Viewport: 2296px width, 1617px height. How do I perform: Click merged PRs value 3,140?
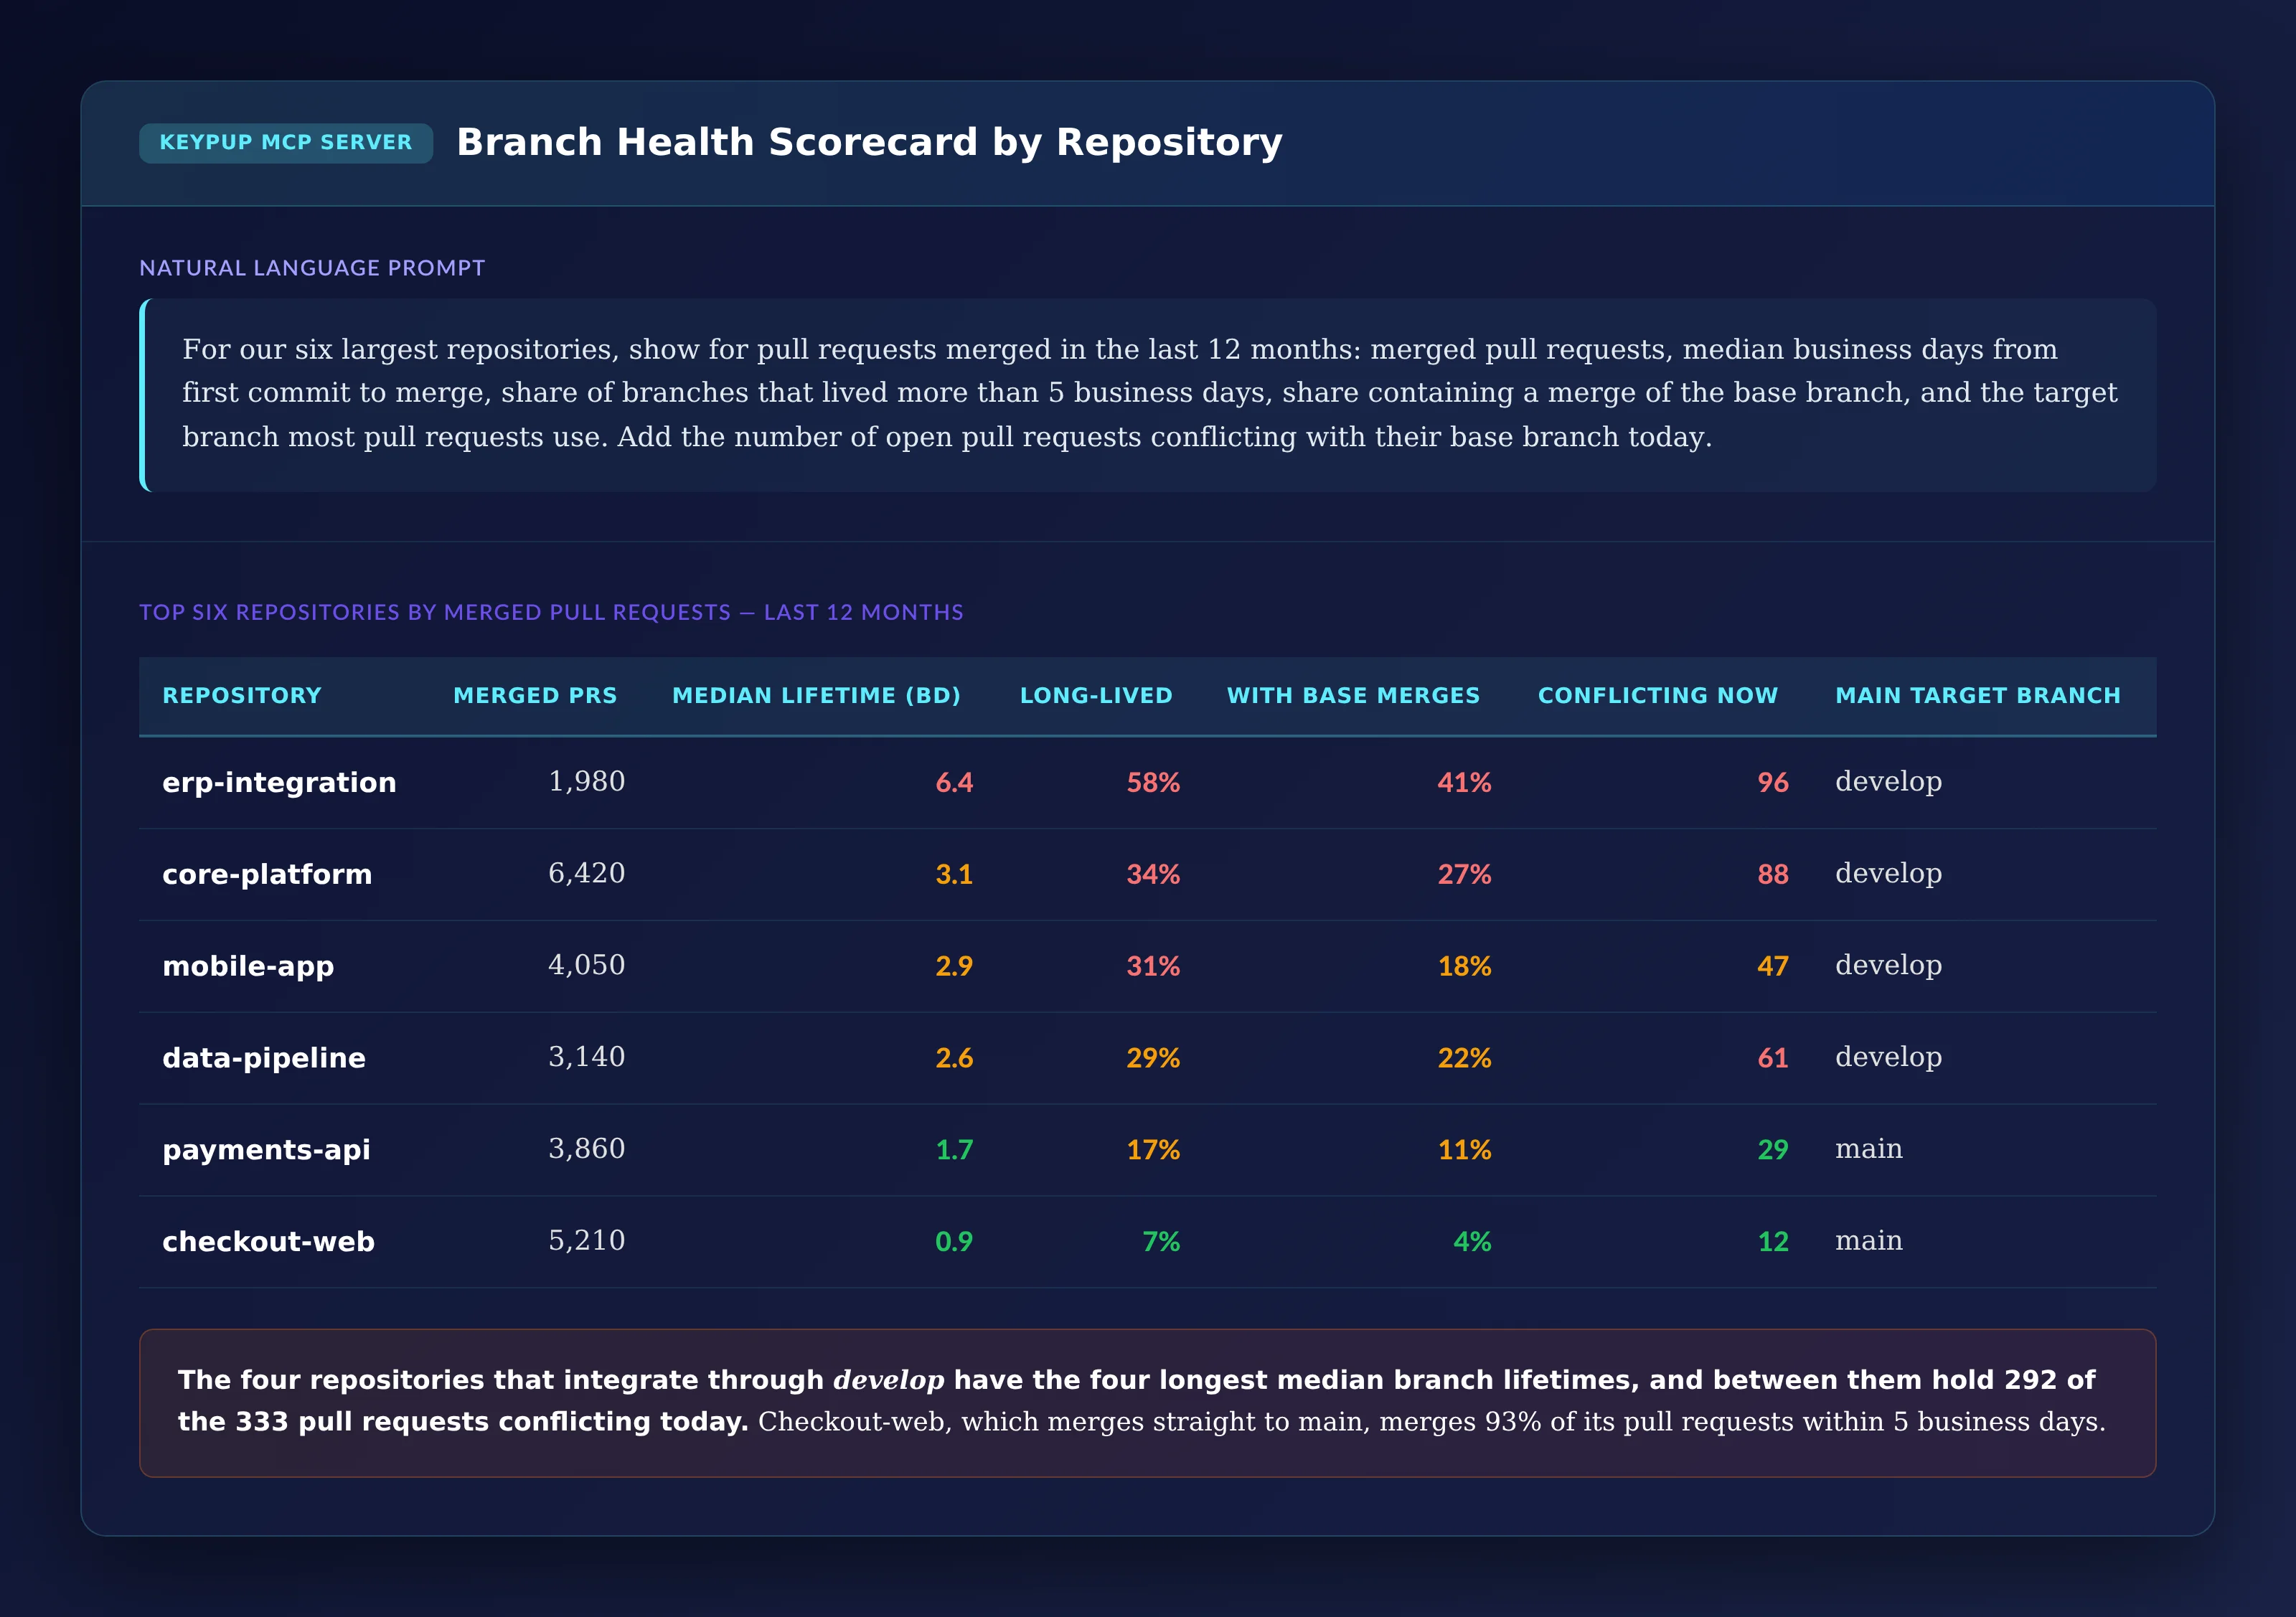(587, 1058)
